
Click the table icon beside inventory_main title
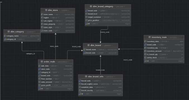tap(150, 37)
